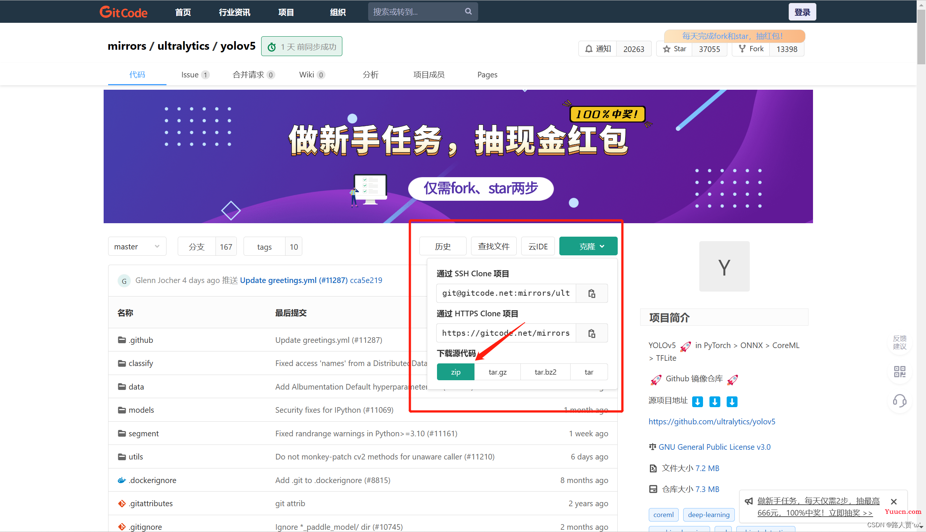Open the industry news nav item
This screenshot has width=926, height=532.
(x=235, y=12)
